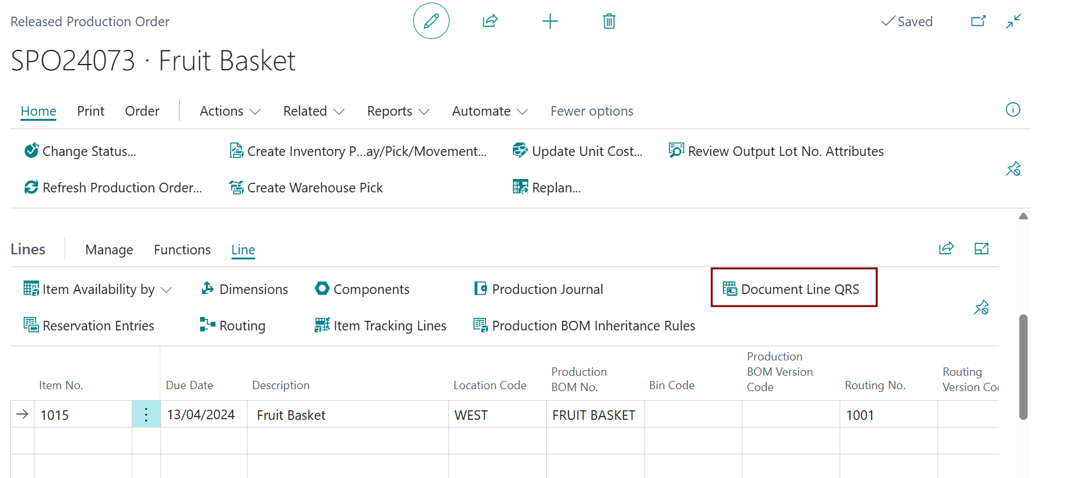Open Components for the line
This screenshot has width=1066, height=478.
[x=362, y=289]
